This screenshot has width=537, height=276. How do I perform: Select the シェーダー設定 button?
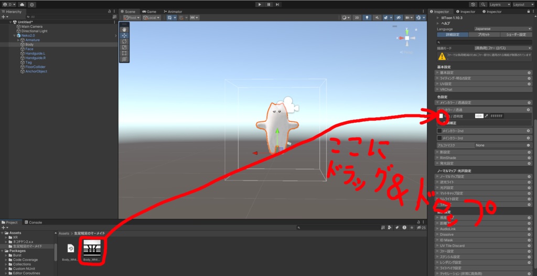tap(516, 35)
